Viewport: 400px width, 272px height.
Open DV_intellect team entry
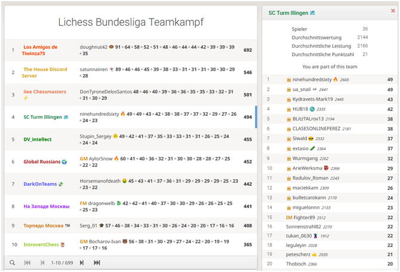click(x=39, y=140)
